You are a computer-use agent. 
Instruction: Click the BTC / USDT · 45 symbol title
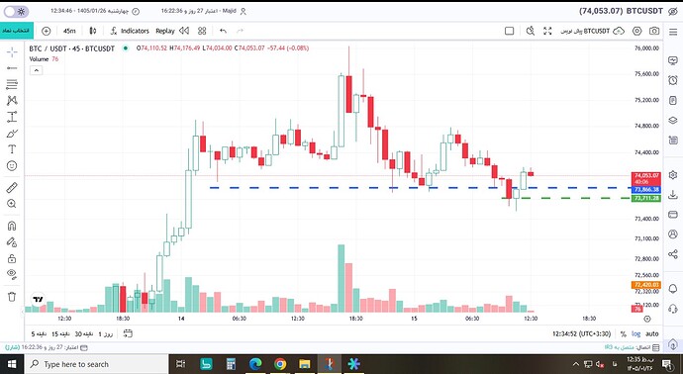click(72, 48)
